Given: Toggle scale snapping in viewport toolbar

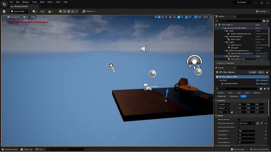Looking at the screenshot, I should [196, 17].
